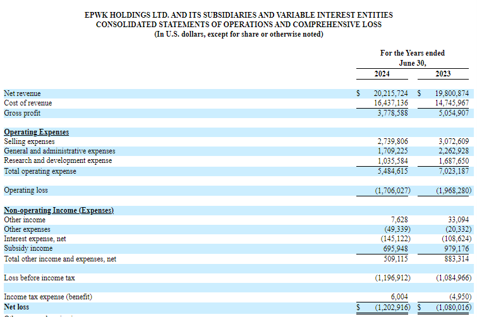Select total operating expense 7,023,187

tap(454, 171)
